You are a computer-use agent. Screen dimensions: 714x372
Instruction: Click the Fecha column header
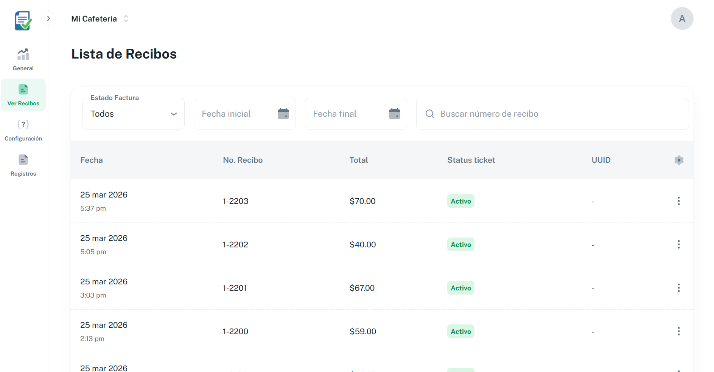tap(92, 160)
